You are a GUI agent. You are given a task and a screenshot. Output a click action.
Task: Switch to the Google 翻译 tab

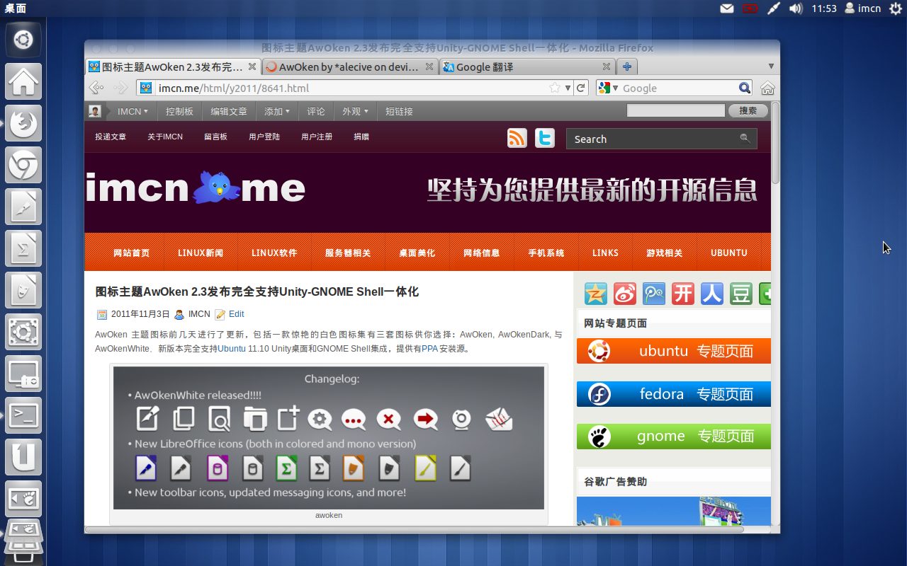pyautogui.click(x=527, y=67)
